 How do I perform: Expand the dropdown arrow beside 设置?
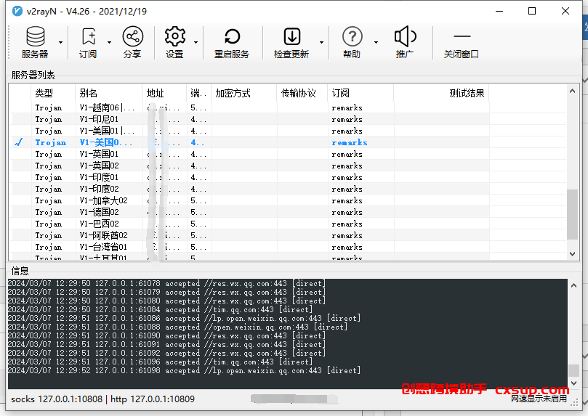(196, 42)
